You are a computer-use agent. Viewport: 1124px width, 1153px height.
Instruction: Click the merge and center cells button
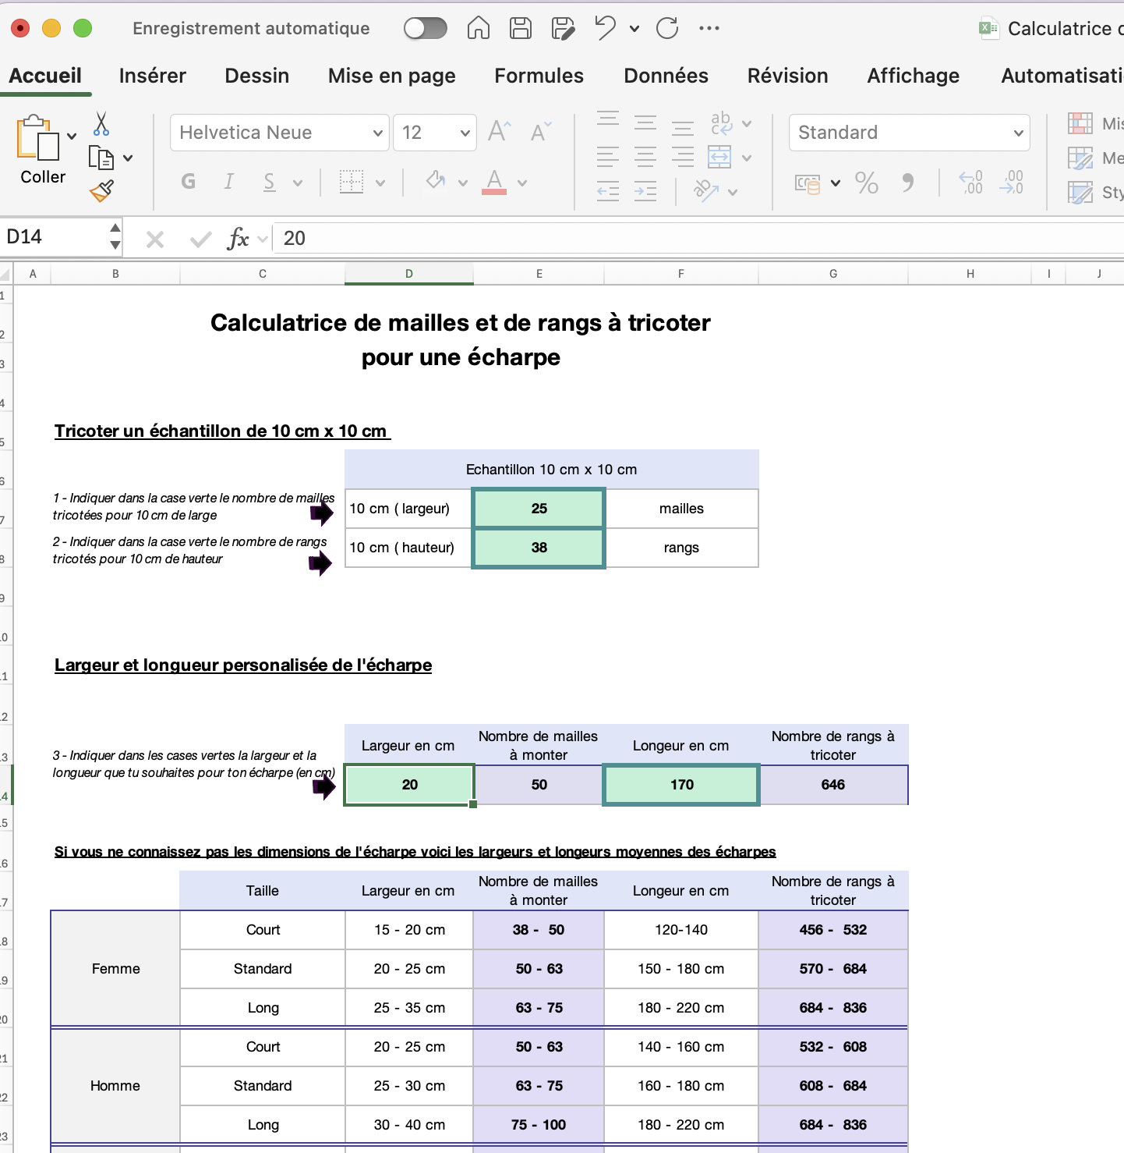719,158
